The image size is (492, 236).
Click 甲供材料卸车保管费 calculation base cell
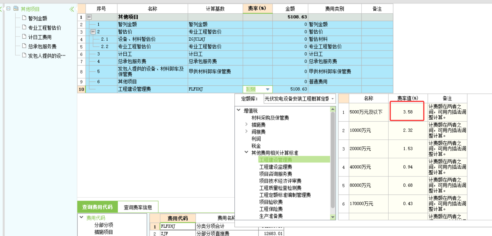click(215, 72)
